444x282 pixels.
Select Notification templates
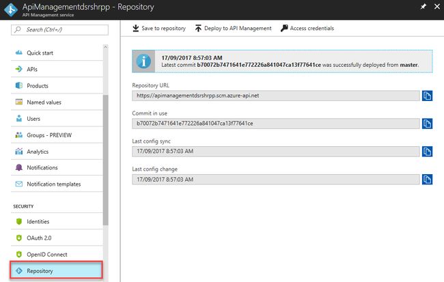[57, 184]
